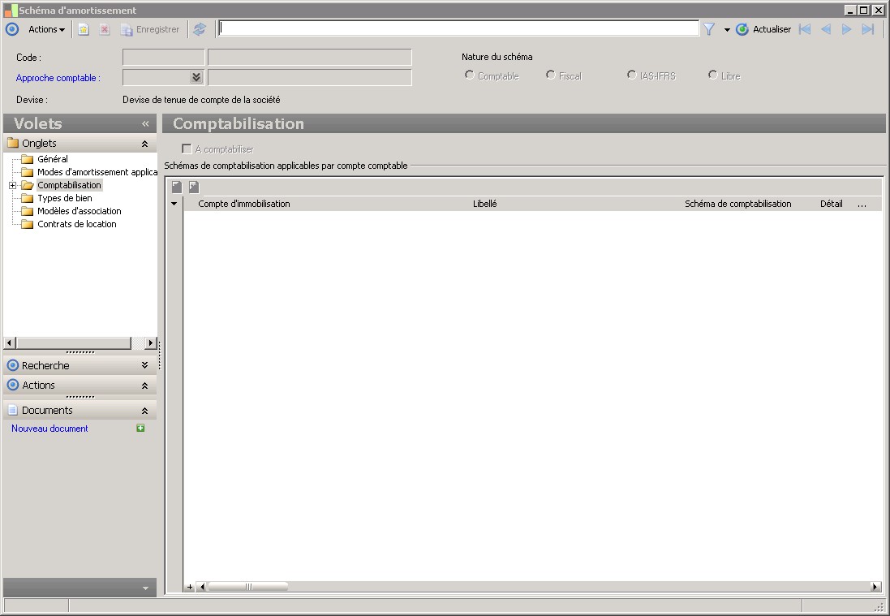Viewport: 890px width, 616px height.
Task: Click the Détail column header
Action: tap(831, 204)
